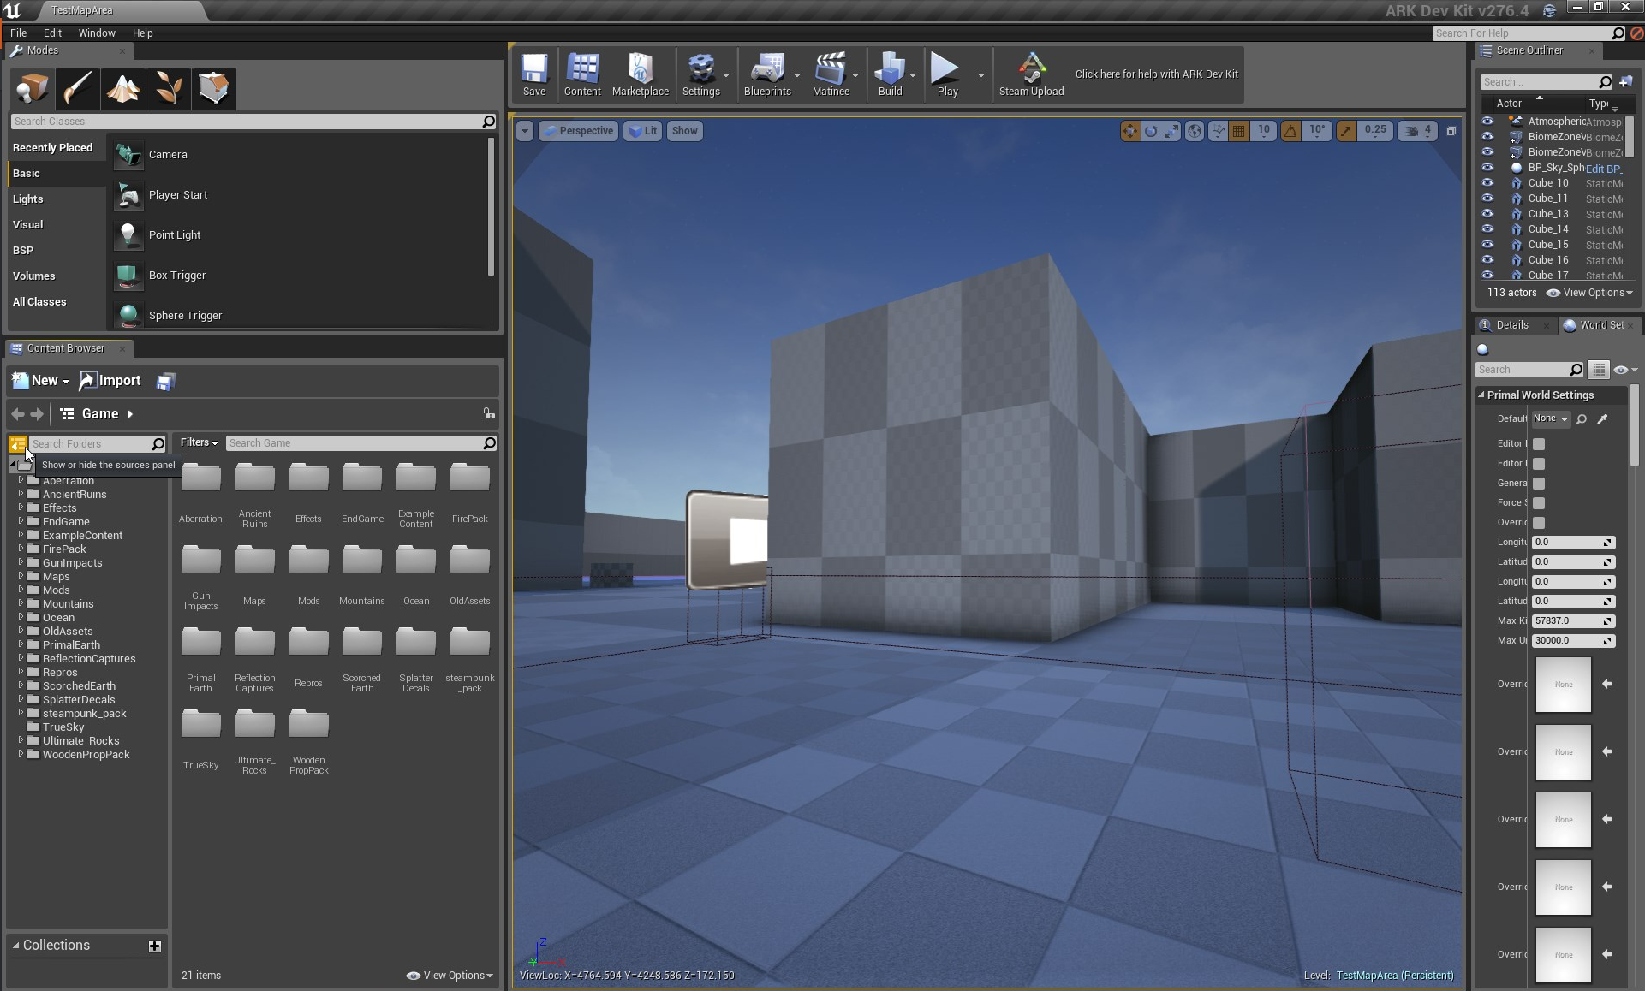Click the ScorchedEarth folder thumbnail
1645x991 pixels.
pos(361,644)
